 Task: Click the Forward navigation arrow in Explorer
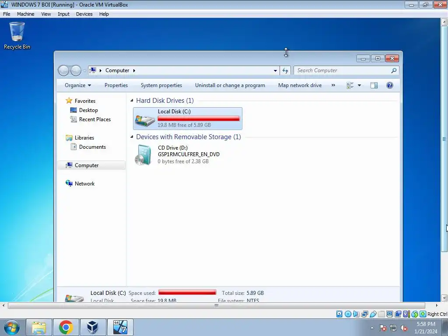[76, 70]
